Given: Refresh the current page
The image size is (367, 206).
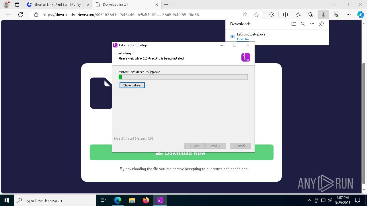Looking at the screenshot, I should coord(21,15).
